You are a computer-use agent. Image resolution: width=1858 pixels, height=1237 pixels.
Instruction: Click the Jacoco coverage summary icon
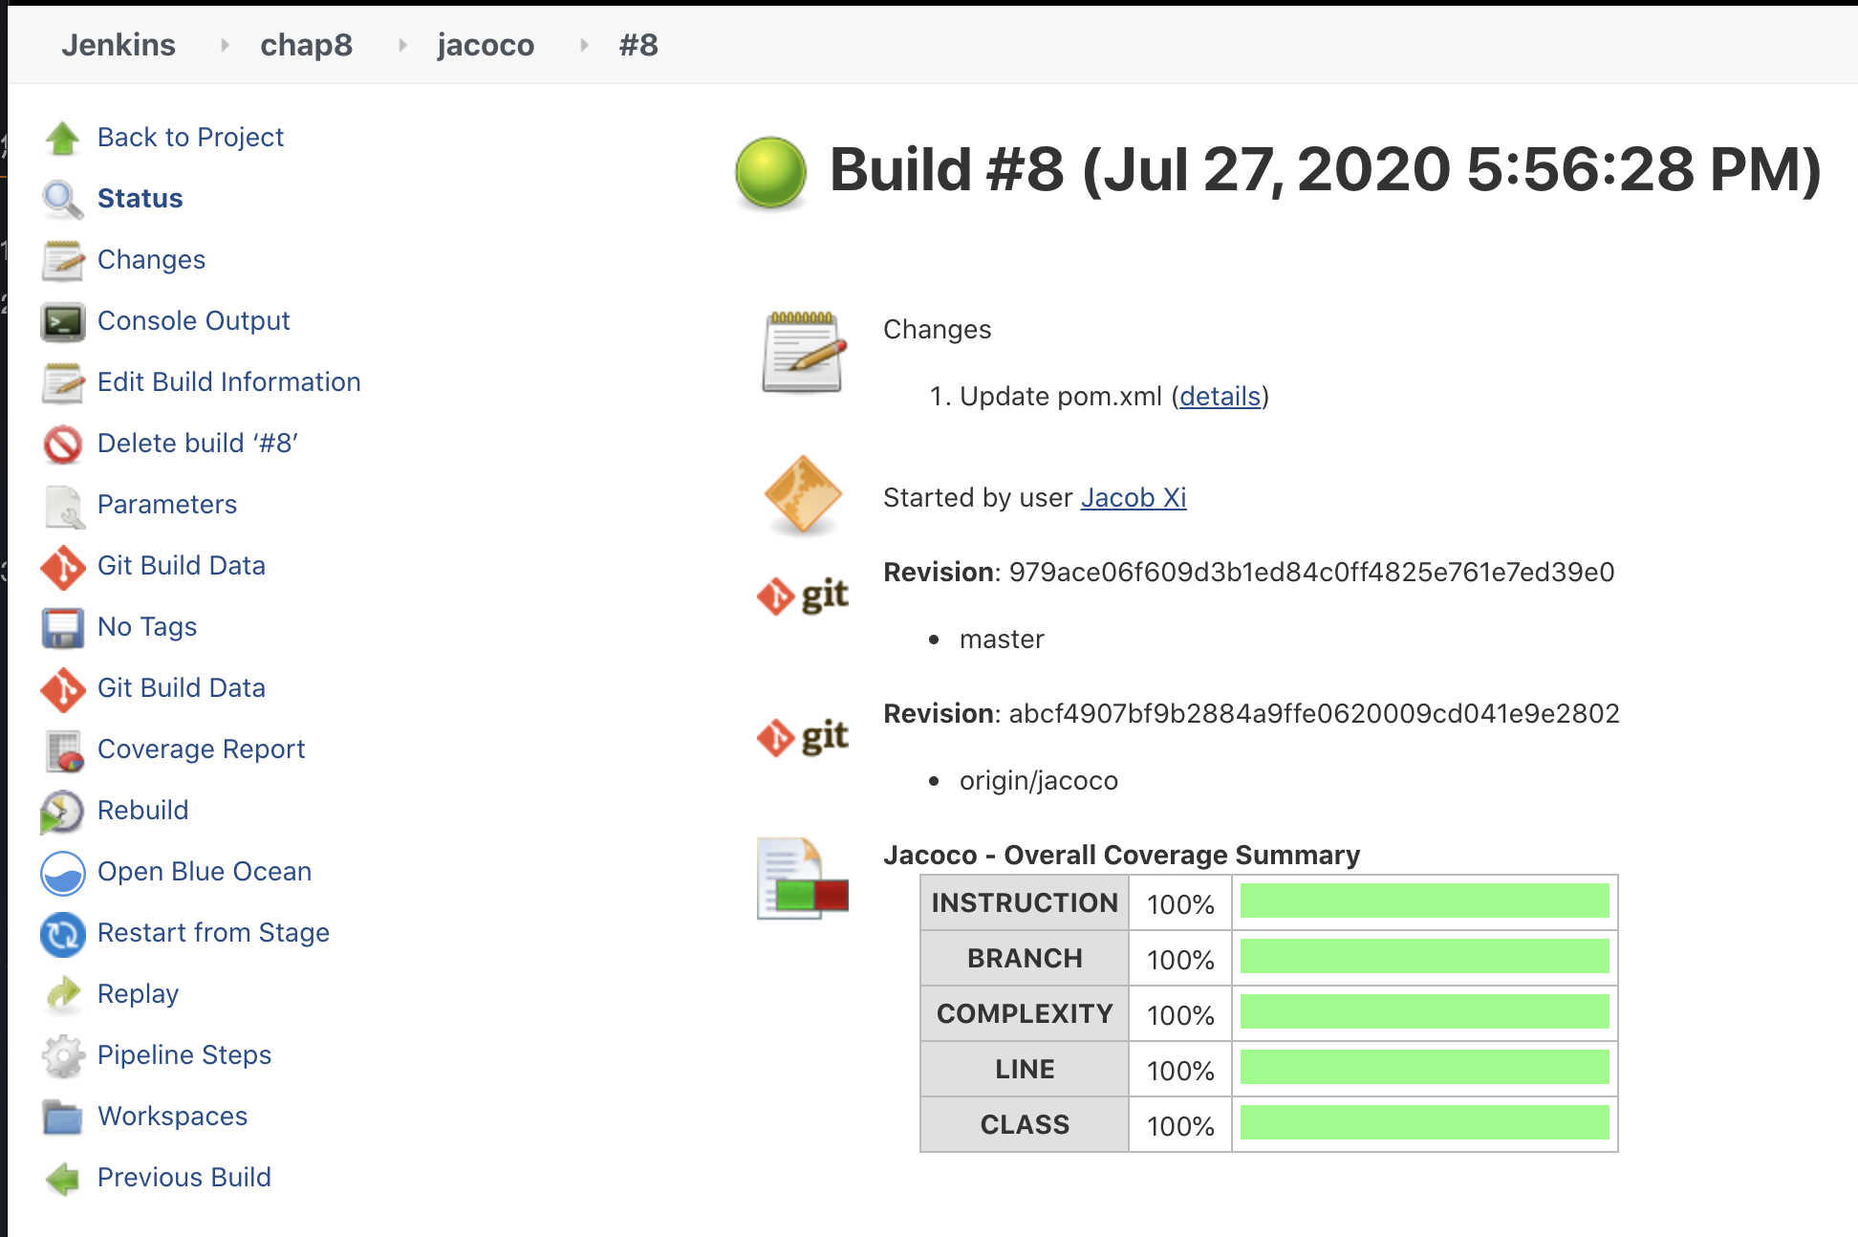click(x=802, y=879)
